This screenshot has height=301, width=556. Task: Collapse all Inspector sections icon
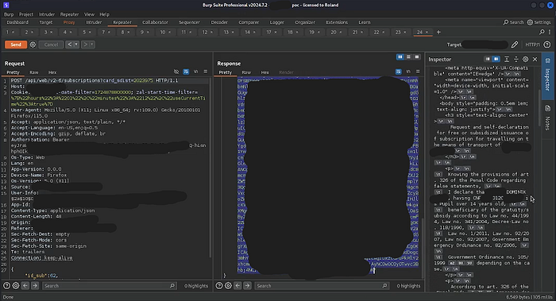coord(516,60)
